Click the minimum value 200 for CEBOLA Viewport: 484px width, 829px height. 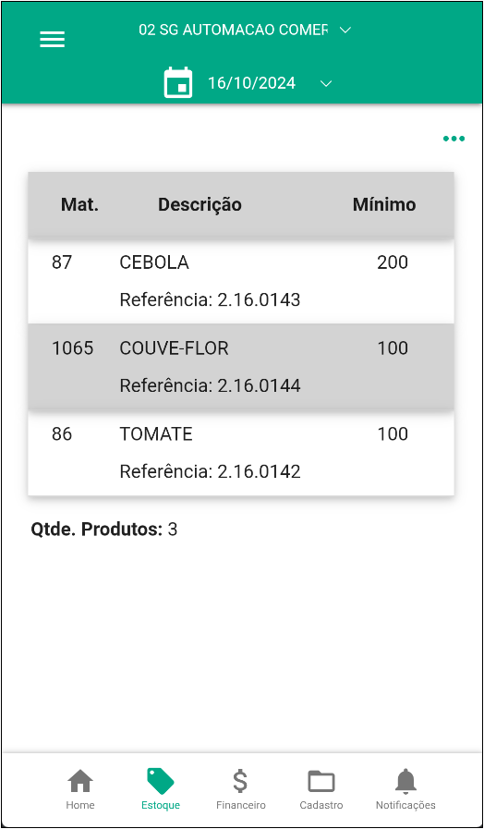(393, 262)
